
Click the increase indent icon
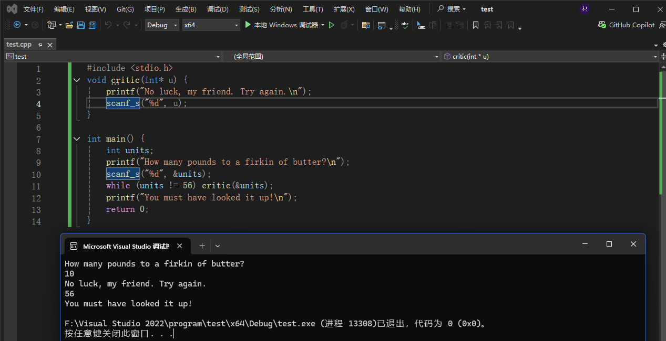(459, 25)
